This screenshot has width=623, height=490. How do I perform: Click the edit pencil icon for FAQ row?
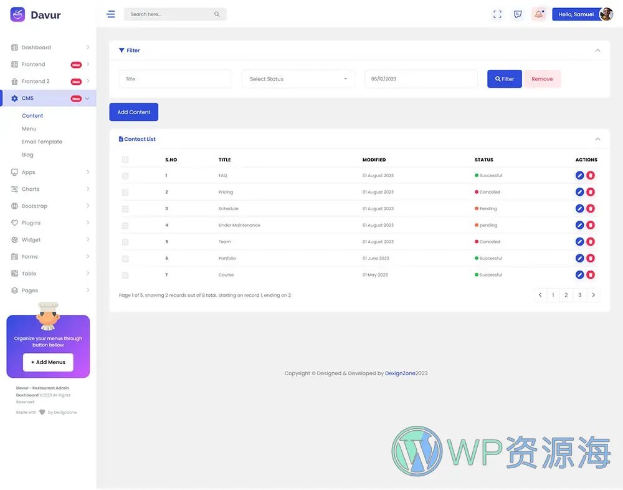coord(579,175)
